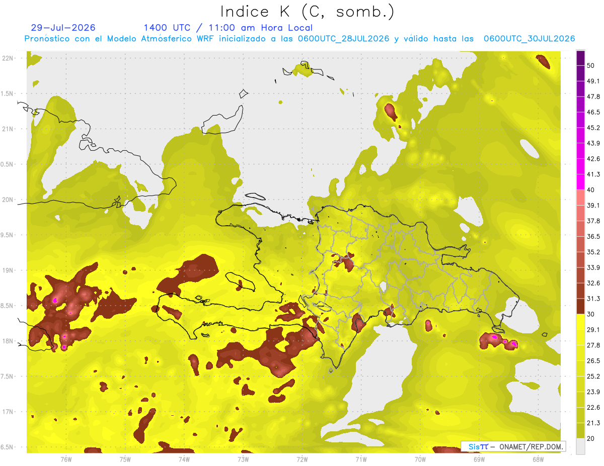
Task: Click the '68W' longitude label
Action: point(538,459)
